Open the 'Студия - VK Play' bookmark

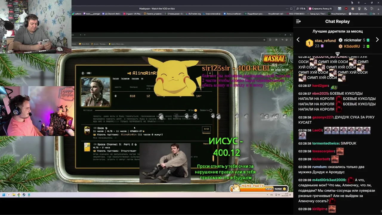click(132, 14)
